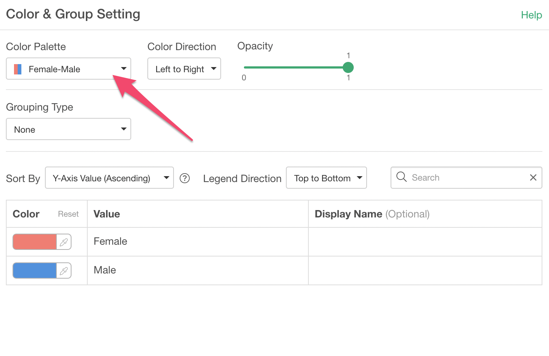Click the Female-Male palette color icon
This screenshot has width=549, height=356.
18,69
